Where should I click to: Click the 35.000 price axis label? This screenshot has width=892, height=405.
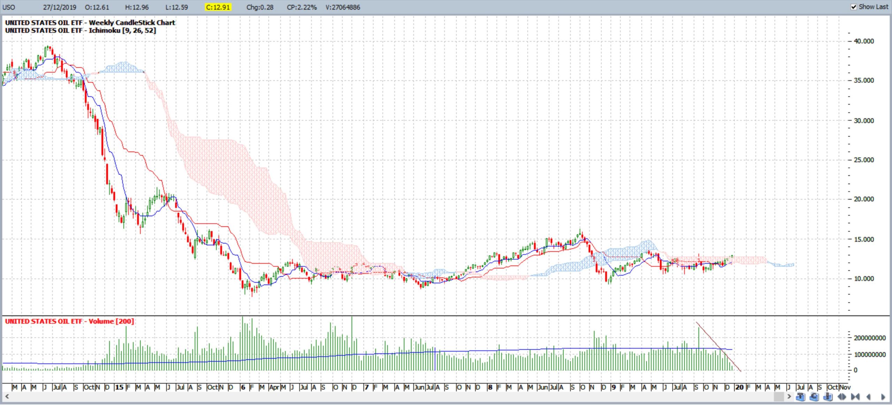click(864, 80)
